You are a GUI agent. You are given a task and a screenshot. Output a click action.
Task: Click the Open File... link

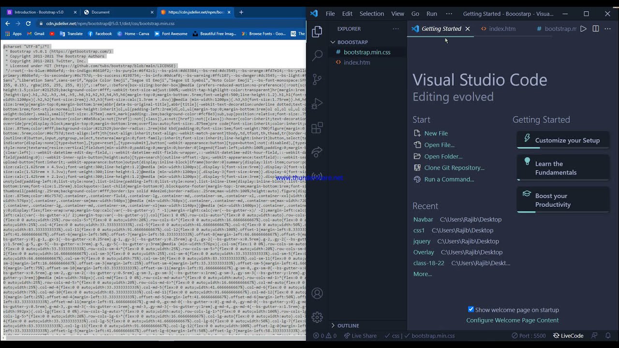pos(439,145)
